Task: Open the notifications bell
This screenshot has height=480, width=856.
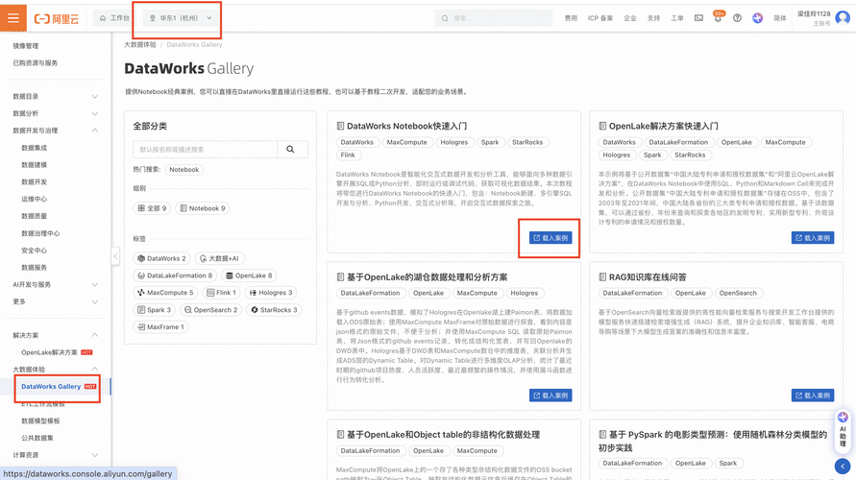Action: (718, 18)
